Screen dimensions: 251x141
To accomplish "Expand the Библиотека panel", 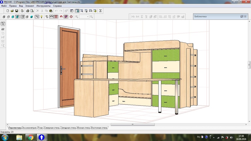I will coord(242,16).
